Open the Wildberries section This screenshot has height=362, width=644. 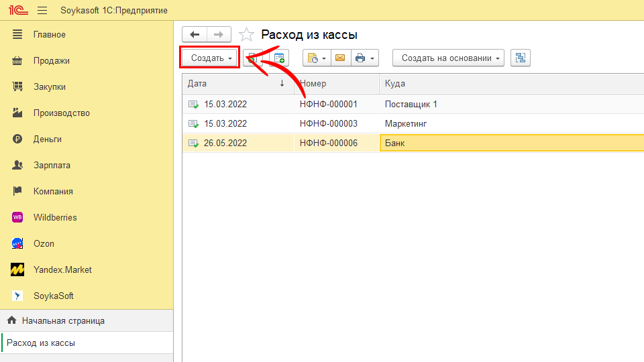55,218
